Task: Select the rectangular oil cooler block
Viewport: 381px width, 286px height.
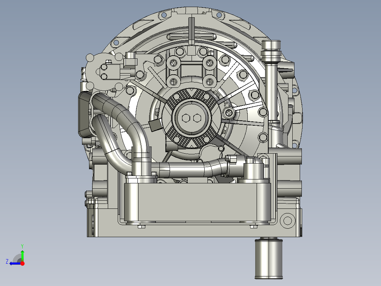Action: coord(197,202)
